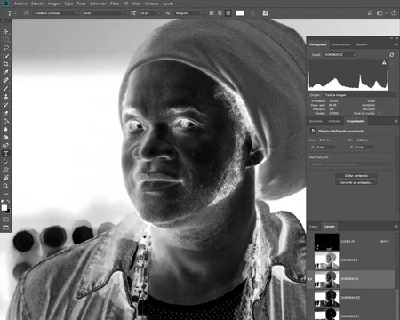Select the Crop tool

(x=6, y=64)
